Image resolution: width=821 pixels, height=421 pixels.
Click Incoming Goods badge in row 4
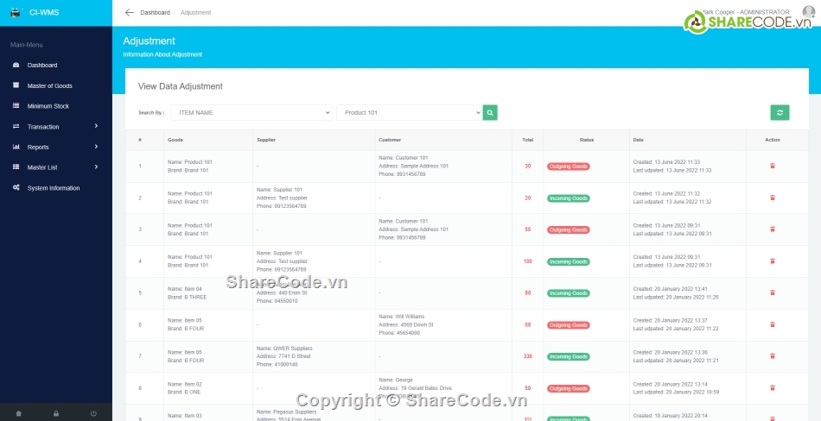coord(568,261)
